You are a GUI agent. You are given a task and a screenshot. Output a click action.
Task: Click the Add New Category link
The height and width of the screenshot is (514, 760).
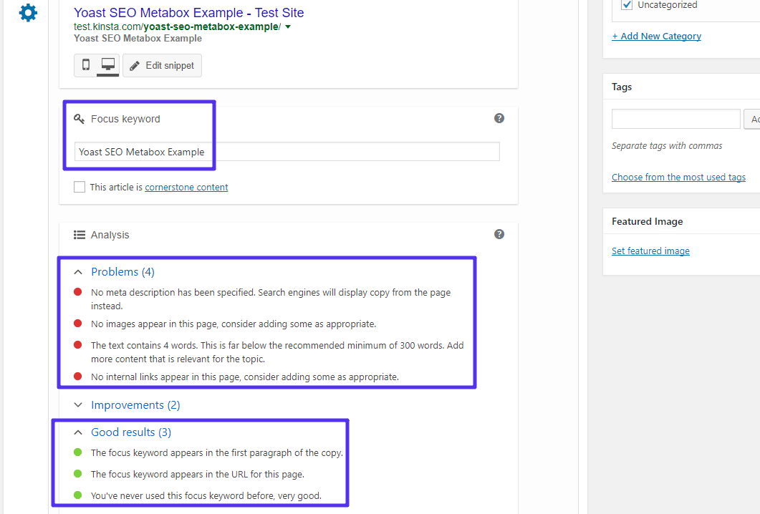[x=656, y=36]
